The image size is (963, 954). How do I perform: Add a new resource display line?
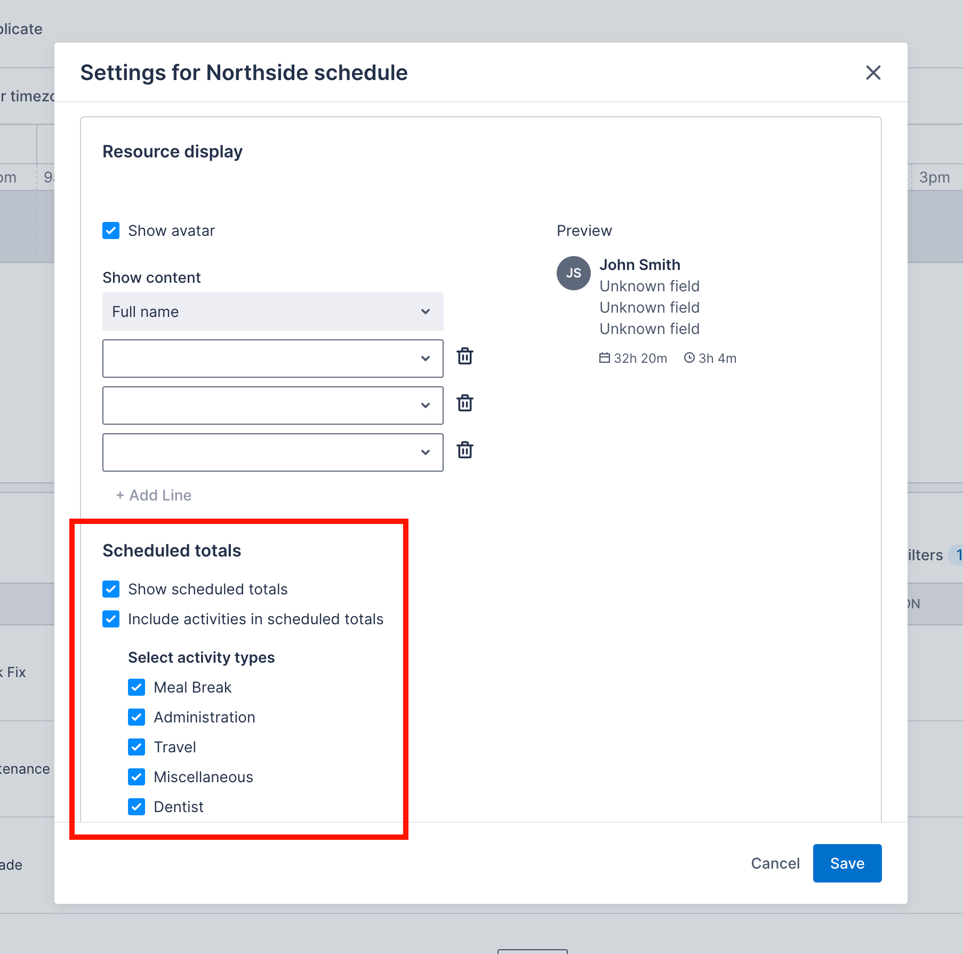(x=153, y=495)
